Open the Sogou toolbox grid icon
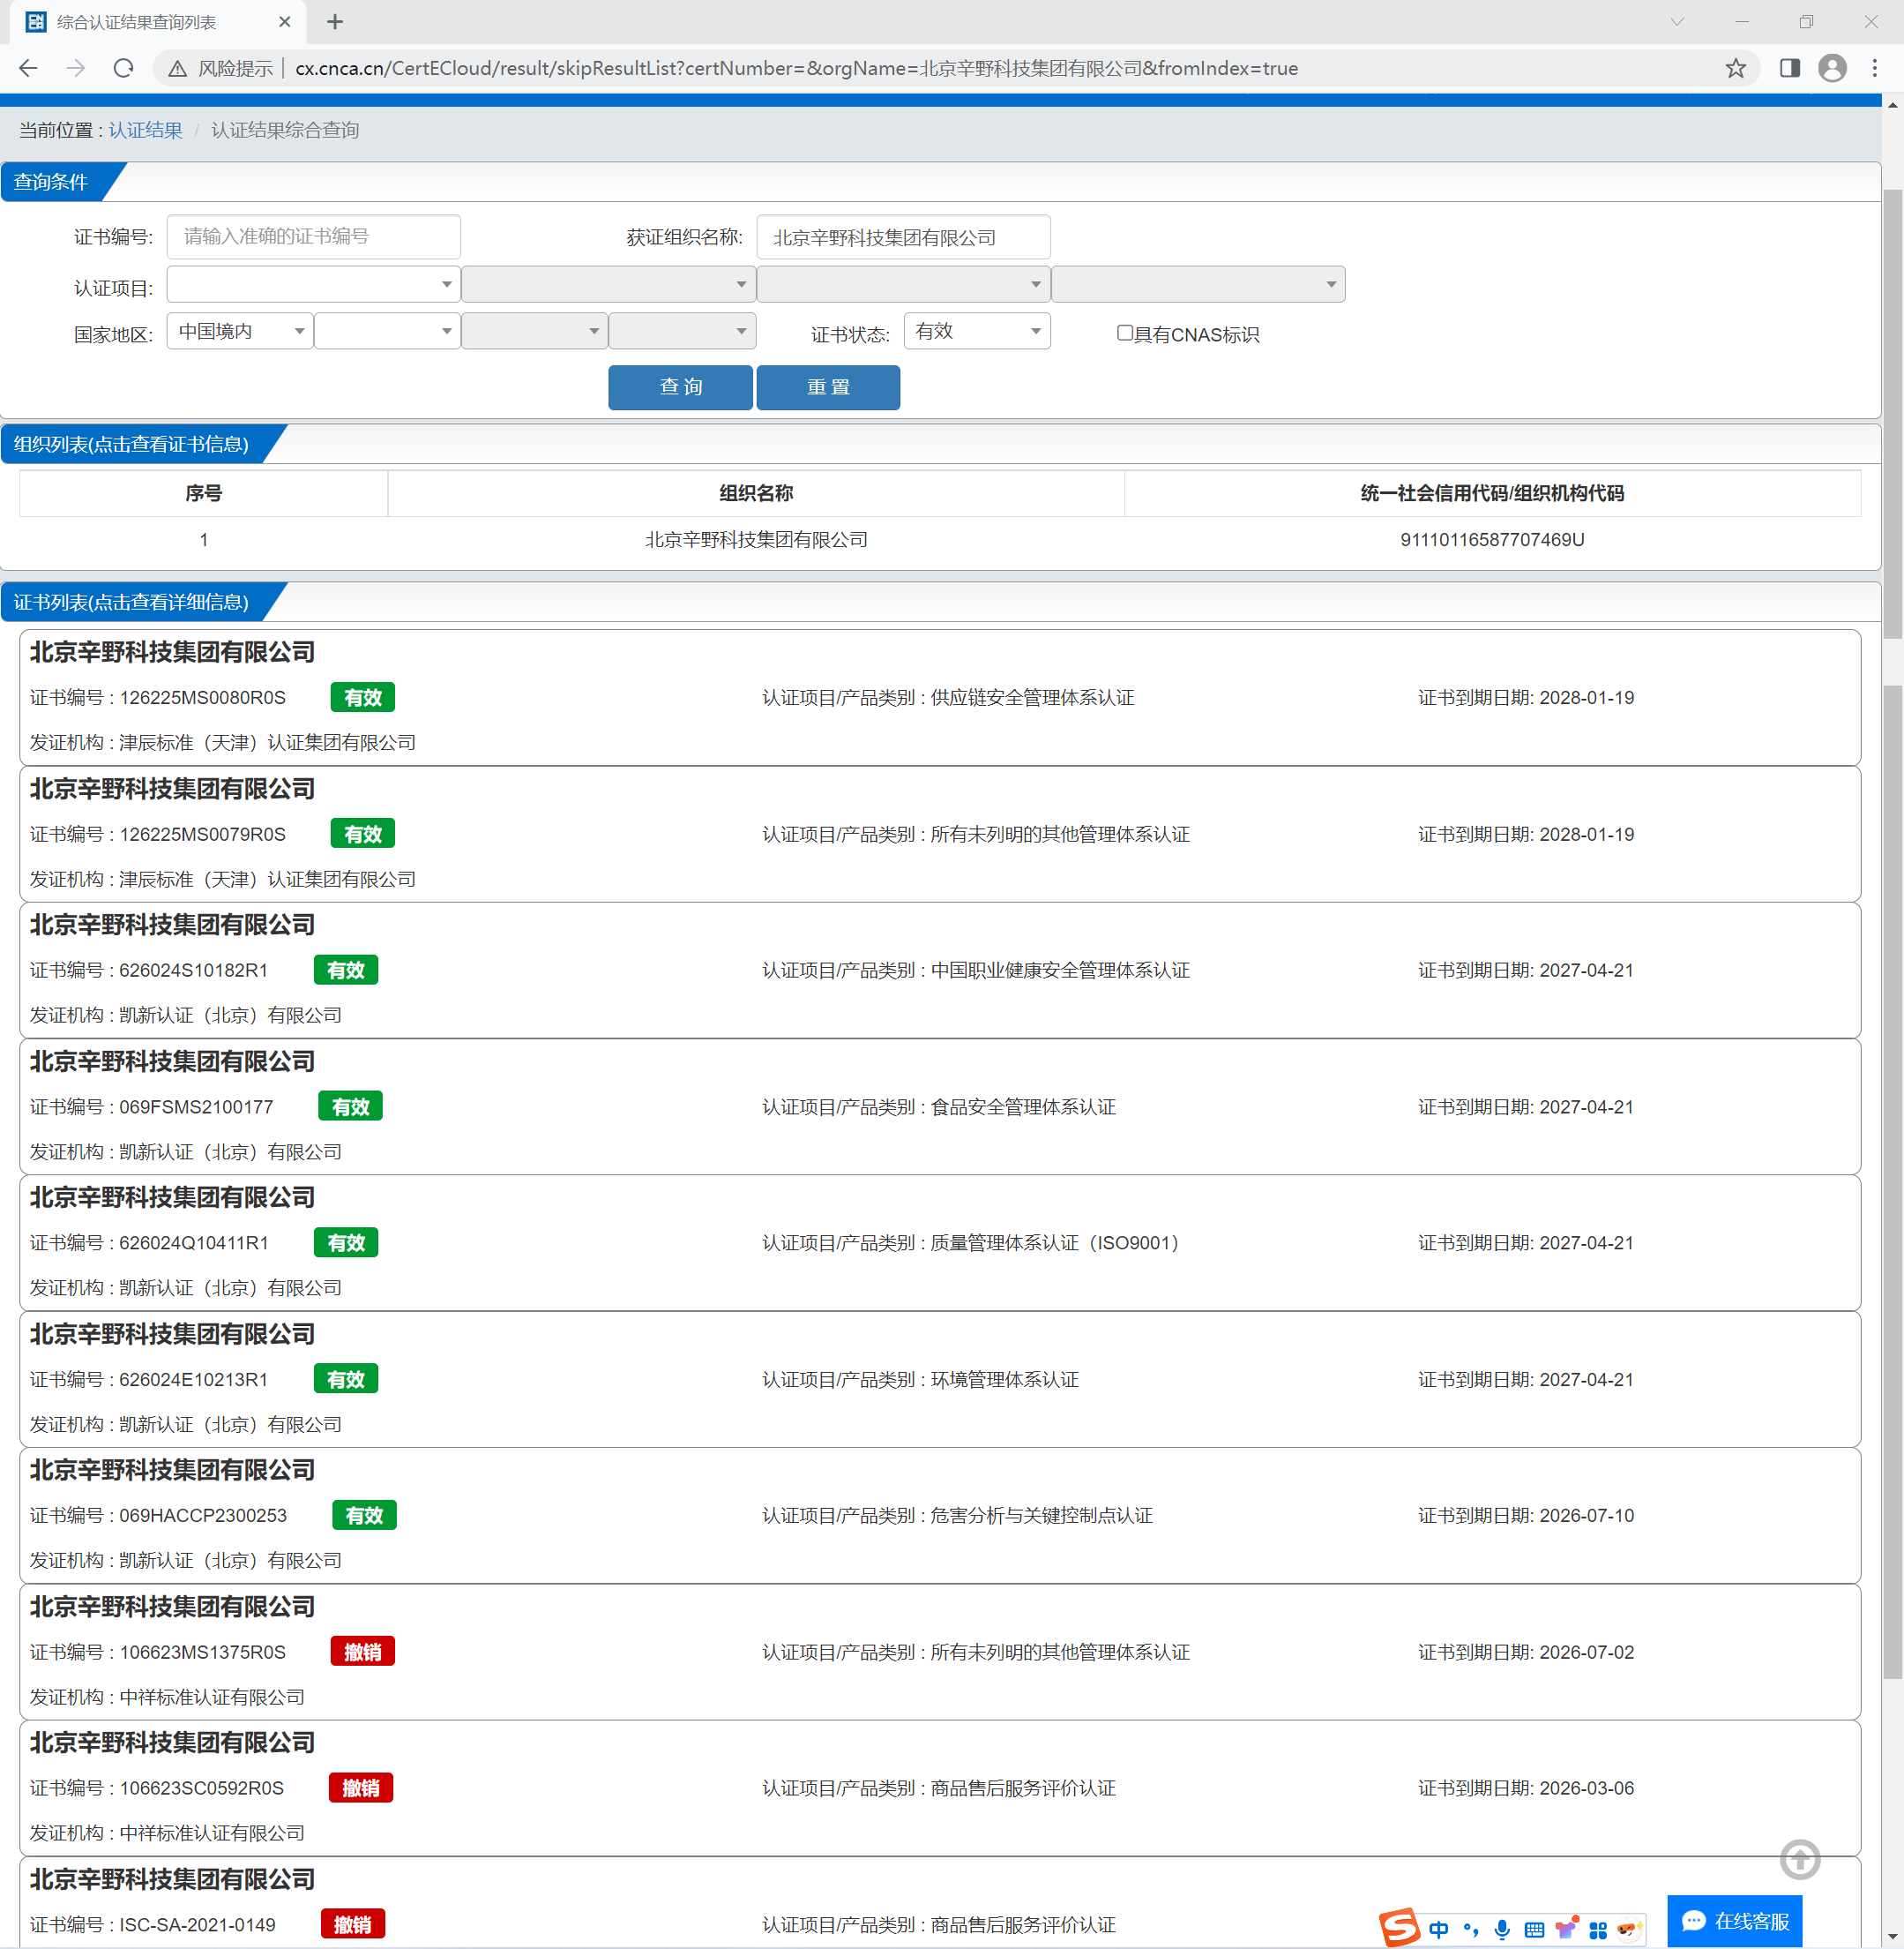 1598,1930
